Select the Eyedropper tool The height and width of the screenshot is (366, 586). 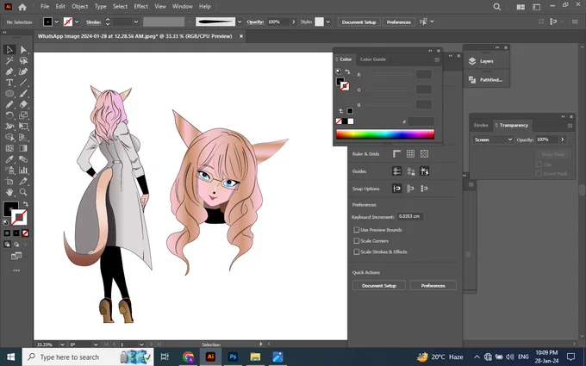9,159
